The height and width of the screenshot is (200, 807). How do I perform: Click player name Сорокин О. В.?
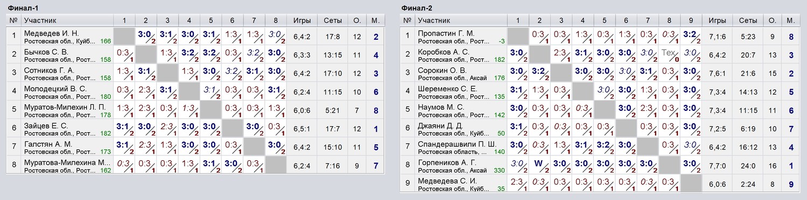(x=443, y=70)
